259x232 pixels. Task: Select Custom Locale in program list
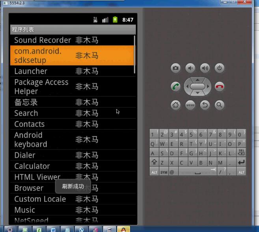click(73, 199)
